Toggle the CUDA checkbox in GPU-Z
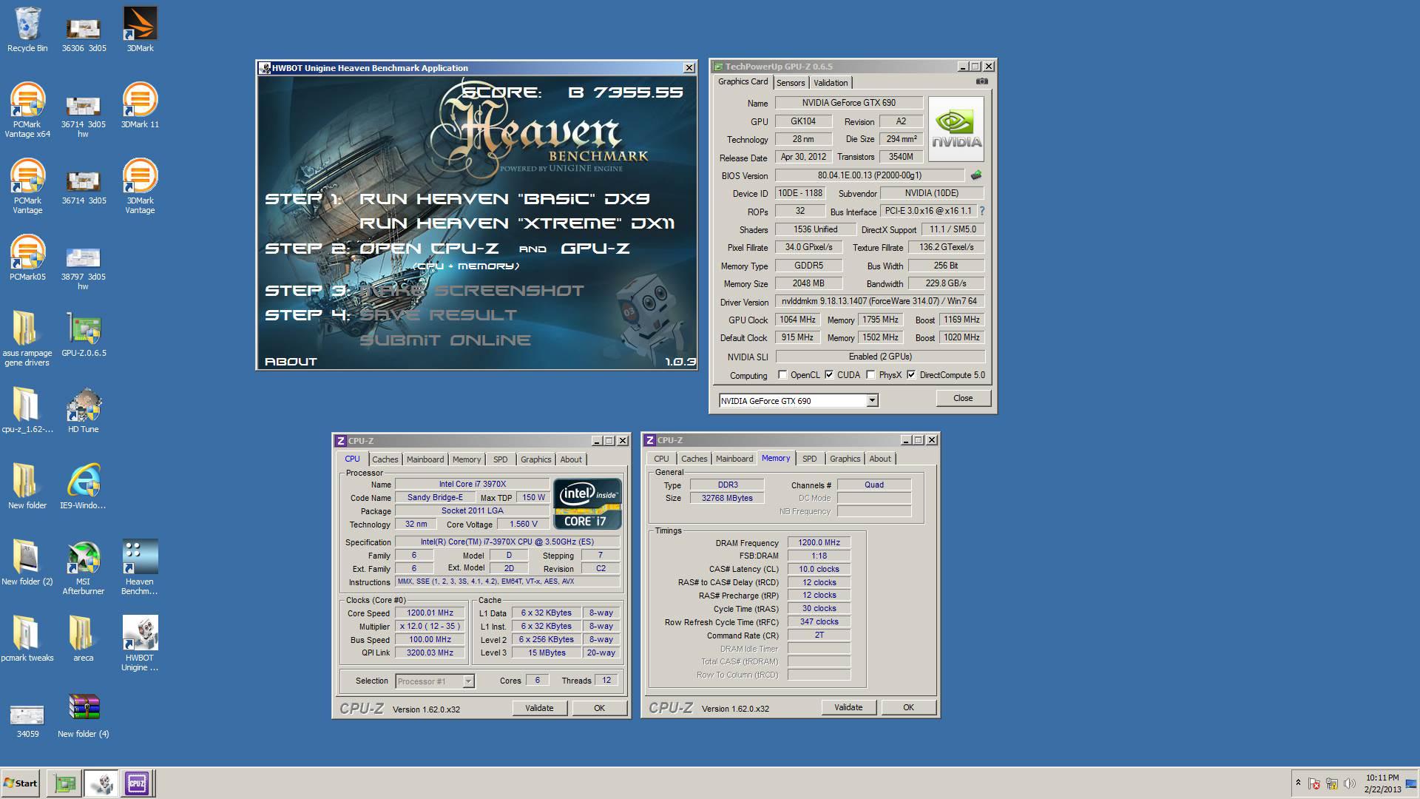The image size is (1420, 799). coord(829,375)
